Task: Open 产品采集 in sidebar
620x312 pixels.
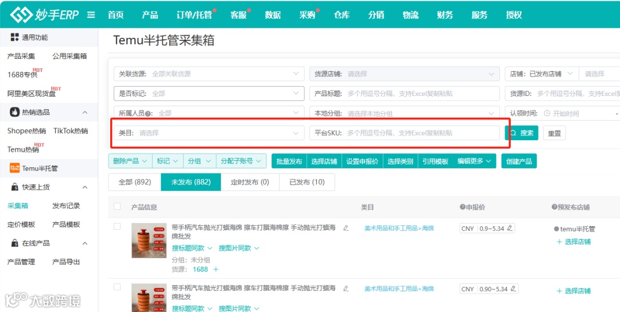Action: pos(21,56)
